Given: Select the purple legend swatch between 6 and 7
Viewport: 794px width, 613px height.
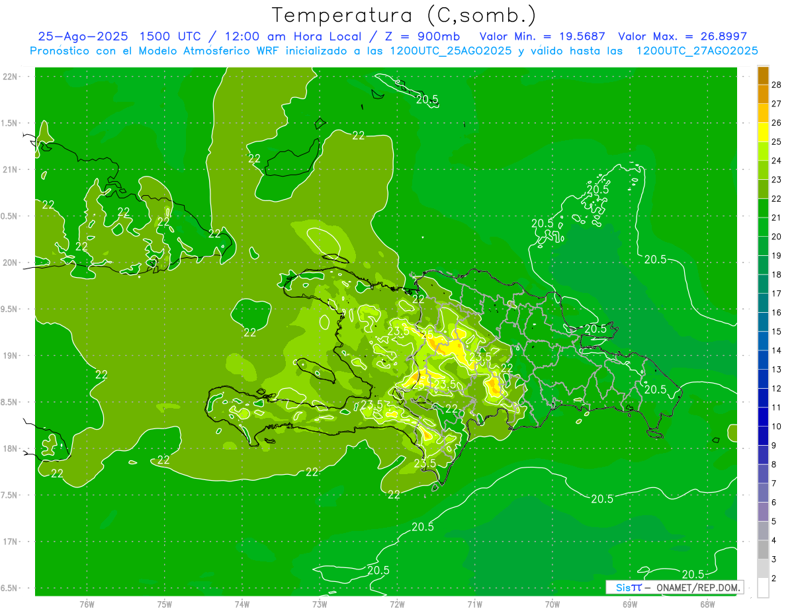Looking at the screenshot, I should (x=763, y=493).
